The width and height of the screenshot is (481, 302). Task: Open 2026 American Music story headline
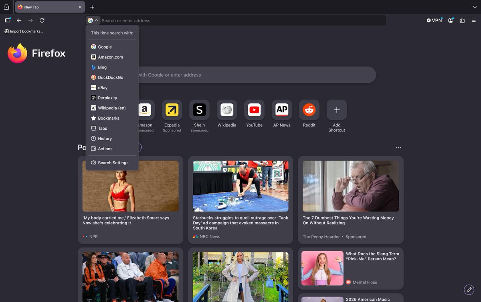coord(368,299)
